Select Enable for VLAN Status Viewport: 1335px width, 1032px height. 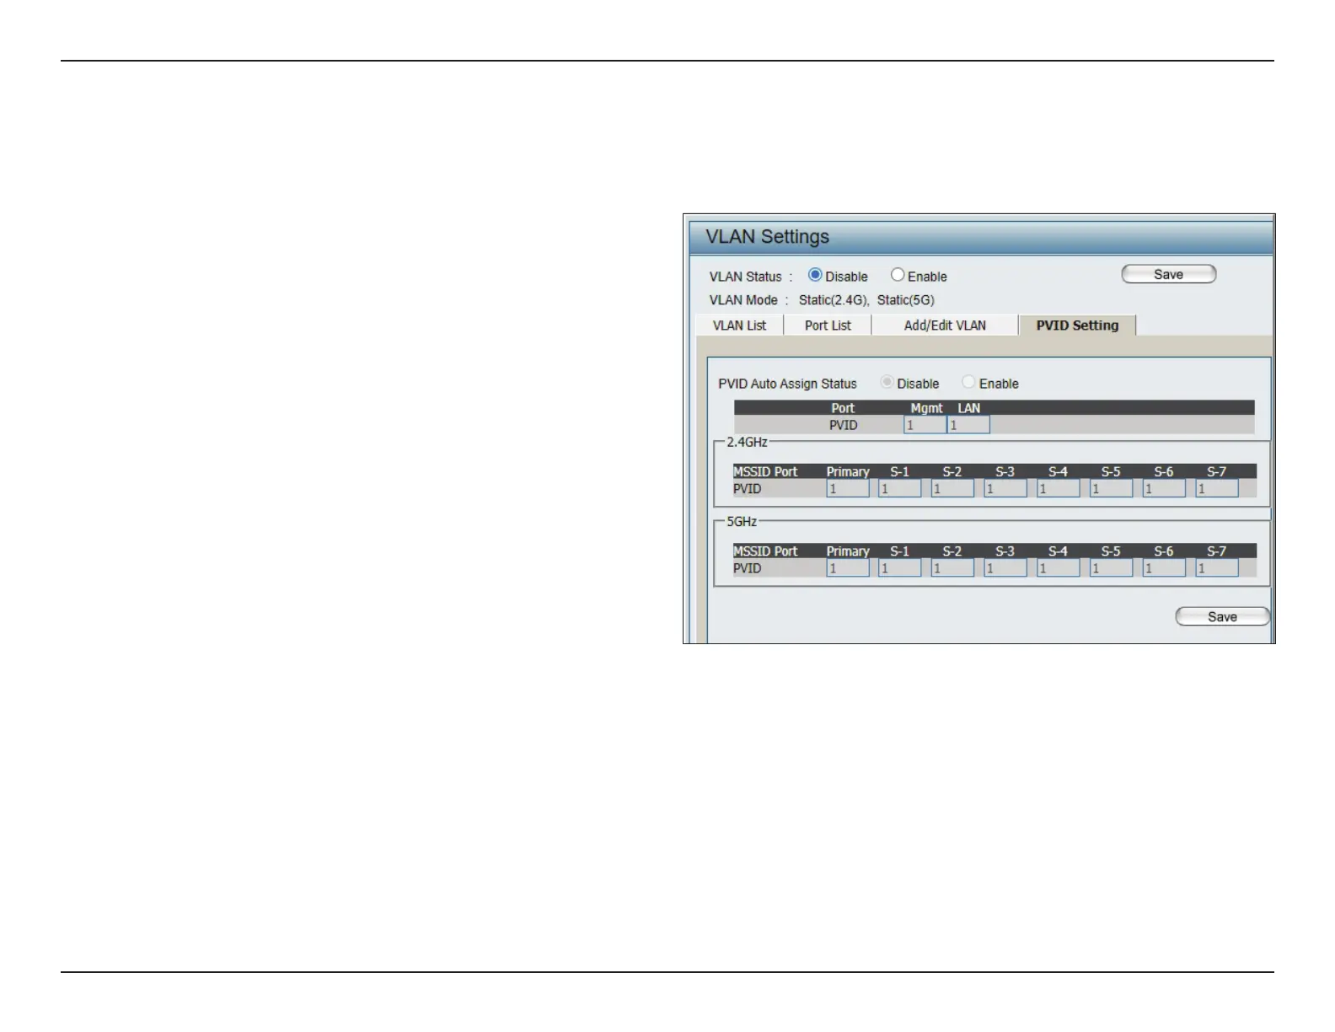pos(898,275)
